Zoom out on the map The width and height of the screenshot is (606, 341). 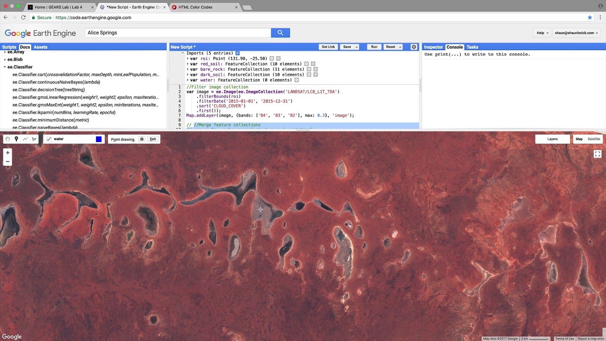pos(8,162)
